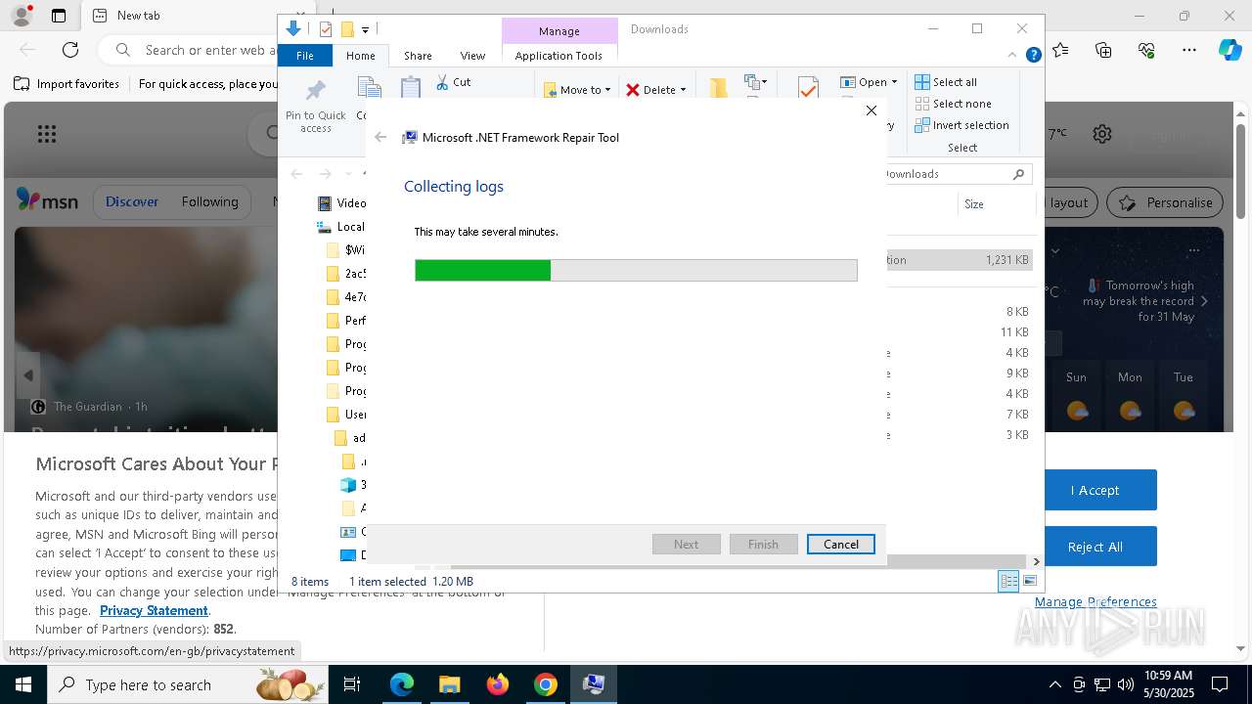Image resolution: width=1252 pixels, height=704 pixels.
Task: Click Reject All on MSN privacy banner
Action: point(1095,547)
